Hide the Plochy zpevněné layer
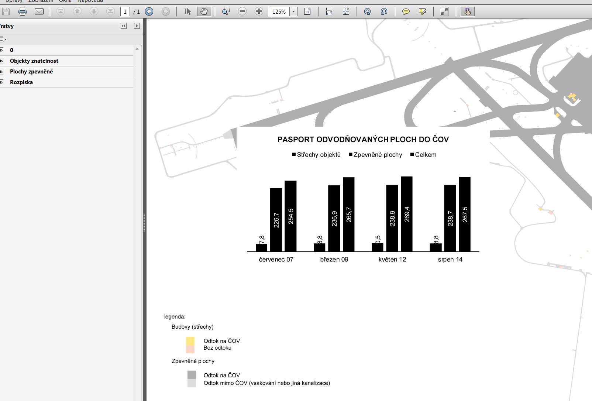The image size is (592, 401). (1, 72)
